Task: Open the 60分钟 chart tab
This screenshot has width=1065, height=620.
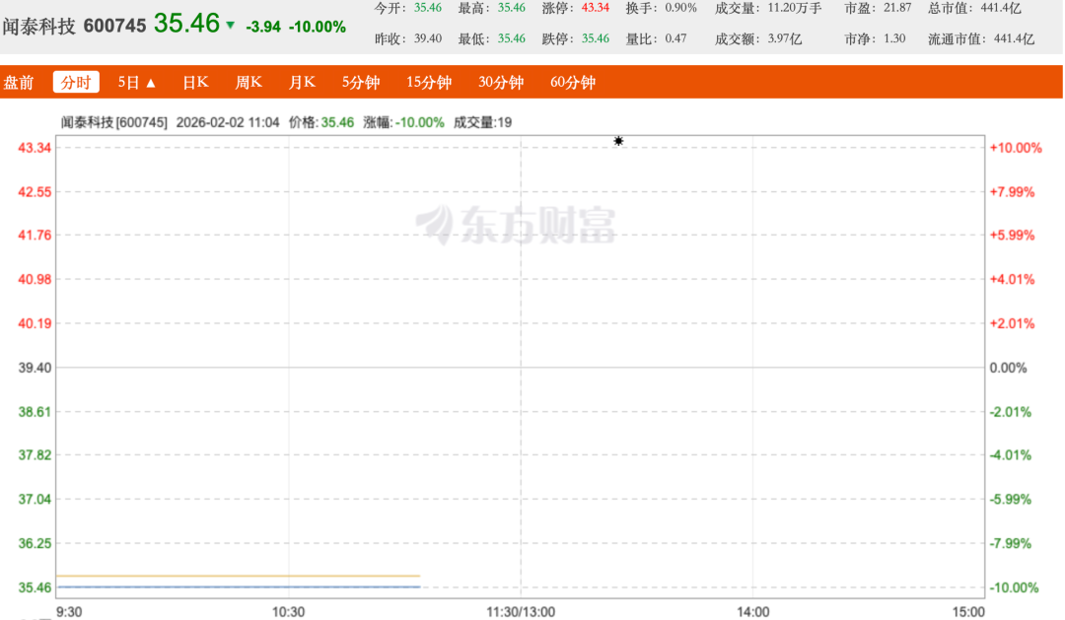Action: (x=573, y=82)
